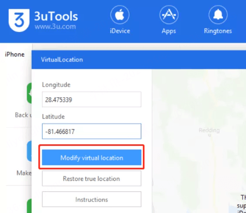Click the www.3u.com link

55,27
